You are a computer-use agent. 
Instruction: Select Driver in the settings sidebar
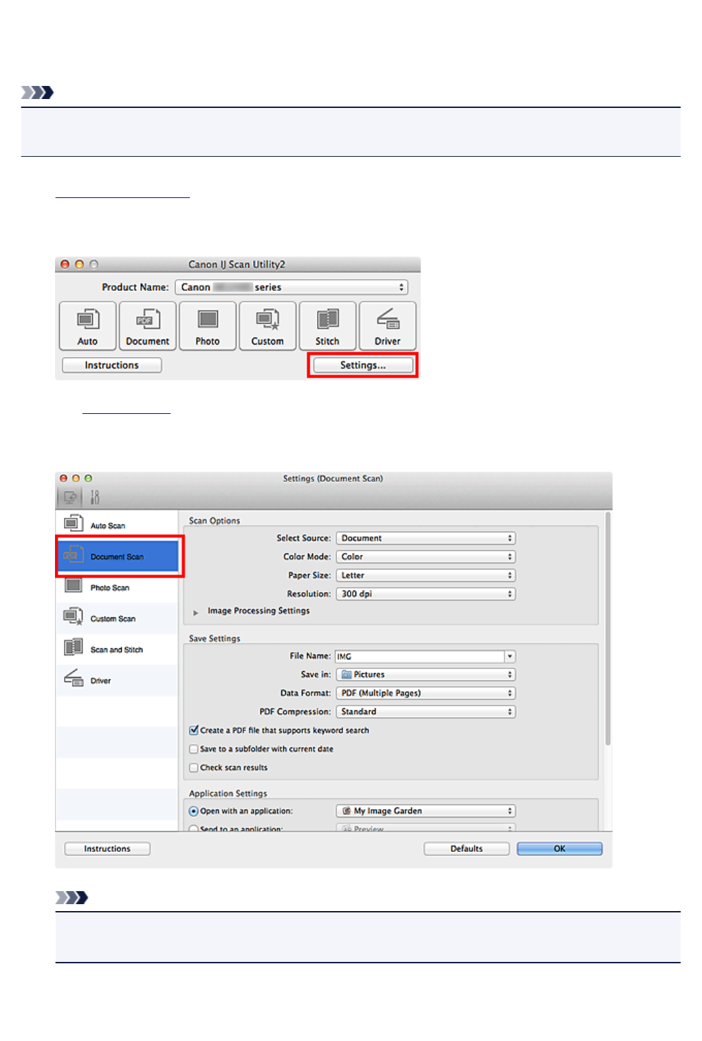[x=117, y=680]
